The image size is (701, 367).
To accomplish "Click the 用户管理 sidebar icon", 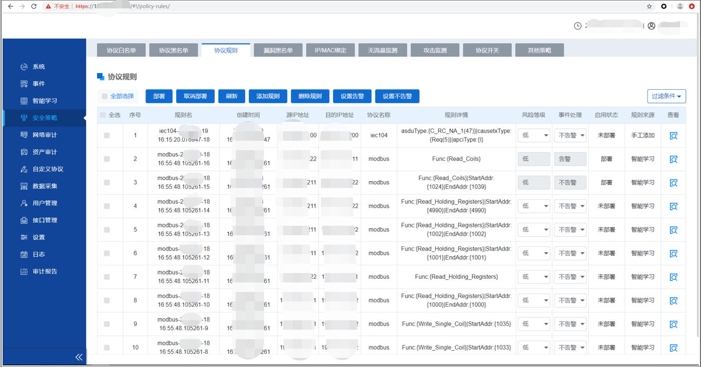I will [x=24, y=203].
